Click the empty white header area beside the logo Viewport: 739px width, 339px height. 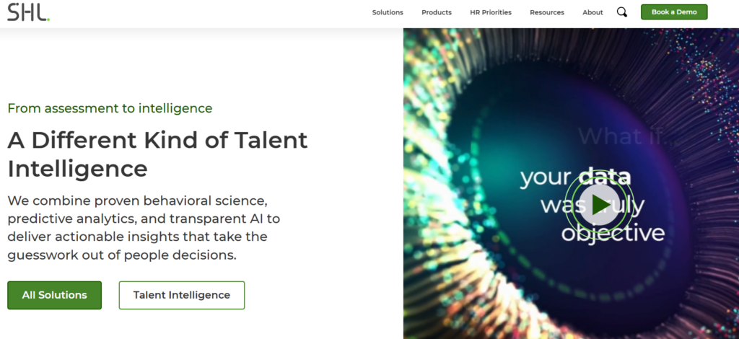point(202,12)
